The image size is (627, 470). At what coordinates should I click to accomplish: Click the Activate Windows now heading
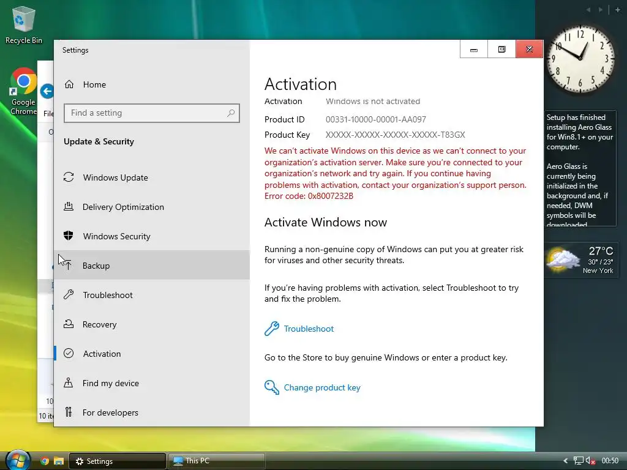click(x=326, y=222)
